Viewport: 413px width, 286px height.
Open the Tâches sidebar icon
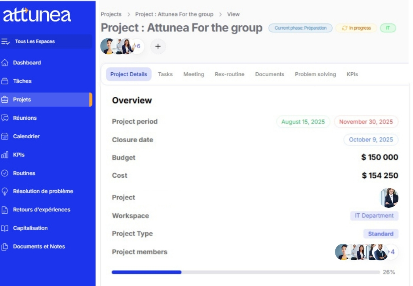(x=5, y=81)
